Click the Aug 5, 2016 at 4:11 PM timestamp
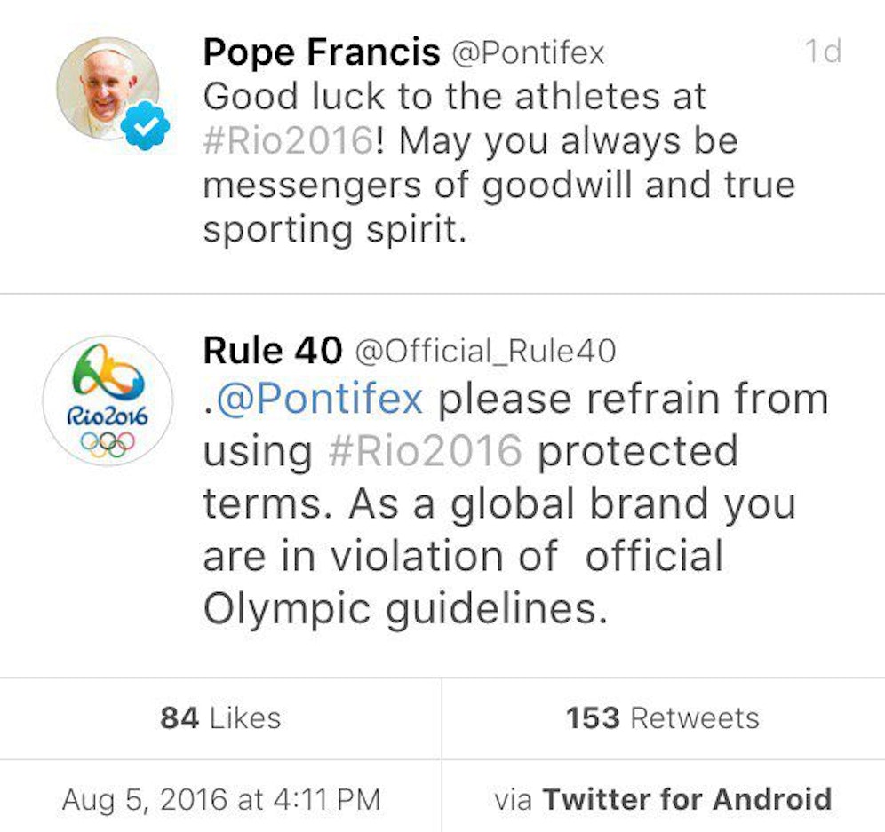The width and height of the screenshot is (885, 832). point(220,798)
